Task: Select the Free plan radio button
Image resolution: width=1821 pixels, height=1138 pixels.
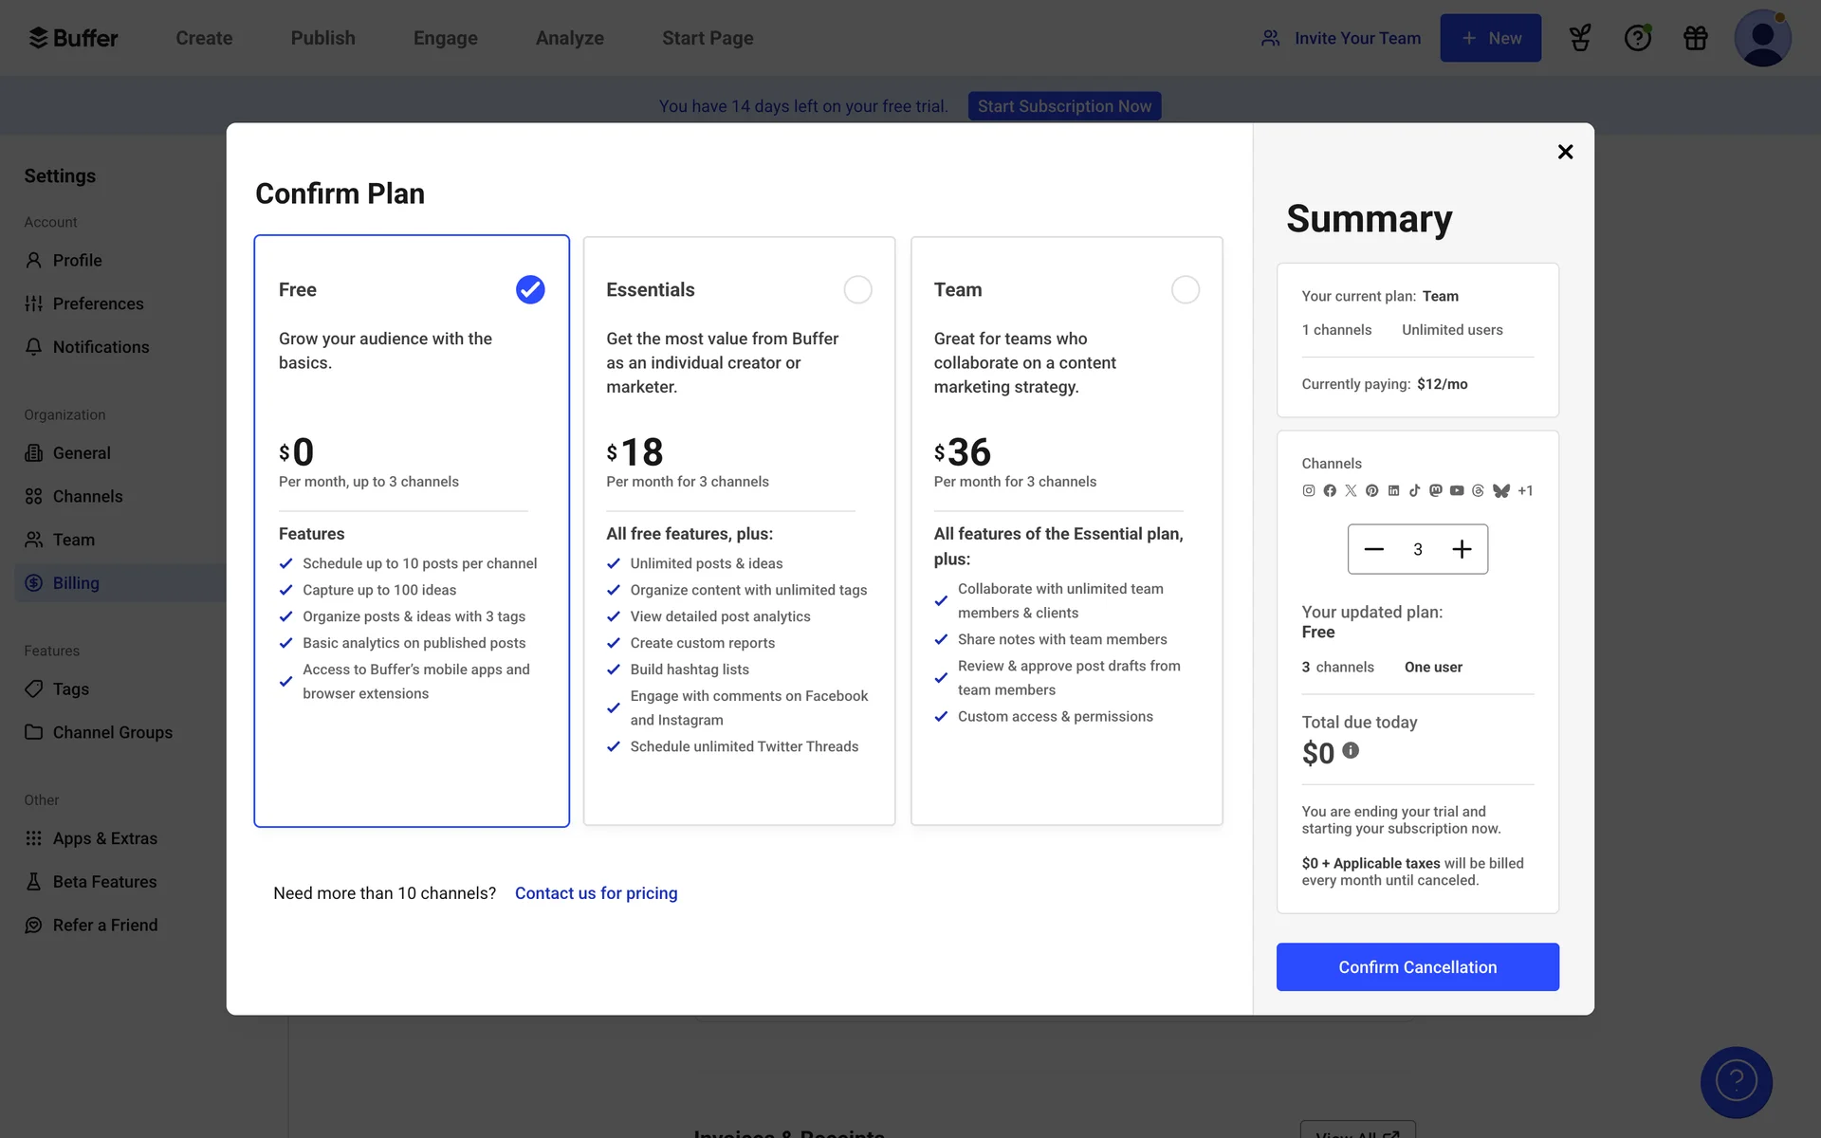Action: click(530, 289)
